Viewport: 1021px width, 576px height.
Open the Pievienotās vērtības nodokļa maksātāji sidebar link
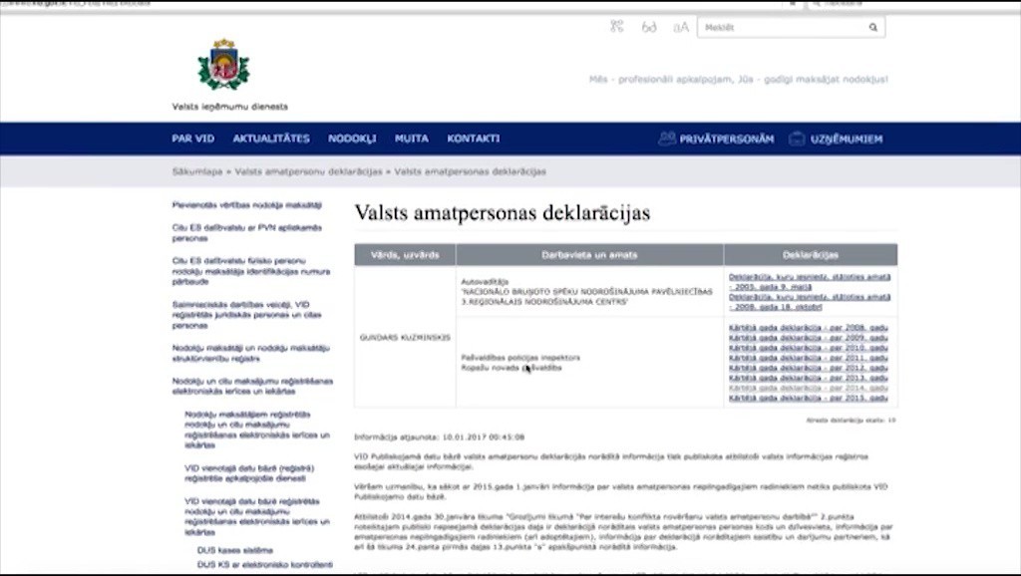pos(247,205)
